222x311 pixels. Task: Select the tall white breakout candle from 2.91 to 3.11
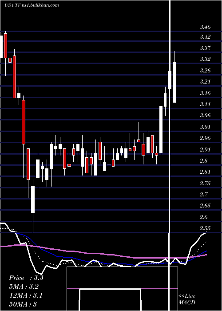coord(161,130)
